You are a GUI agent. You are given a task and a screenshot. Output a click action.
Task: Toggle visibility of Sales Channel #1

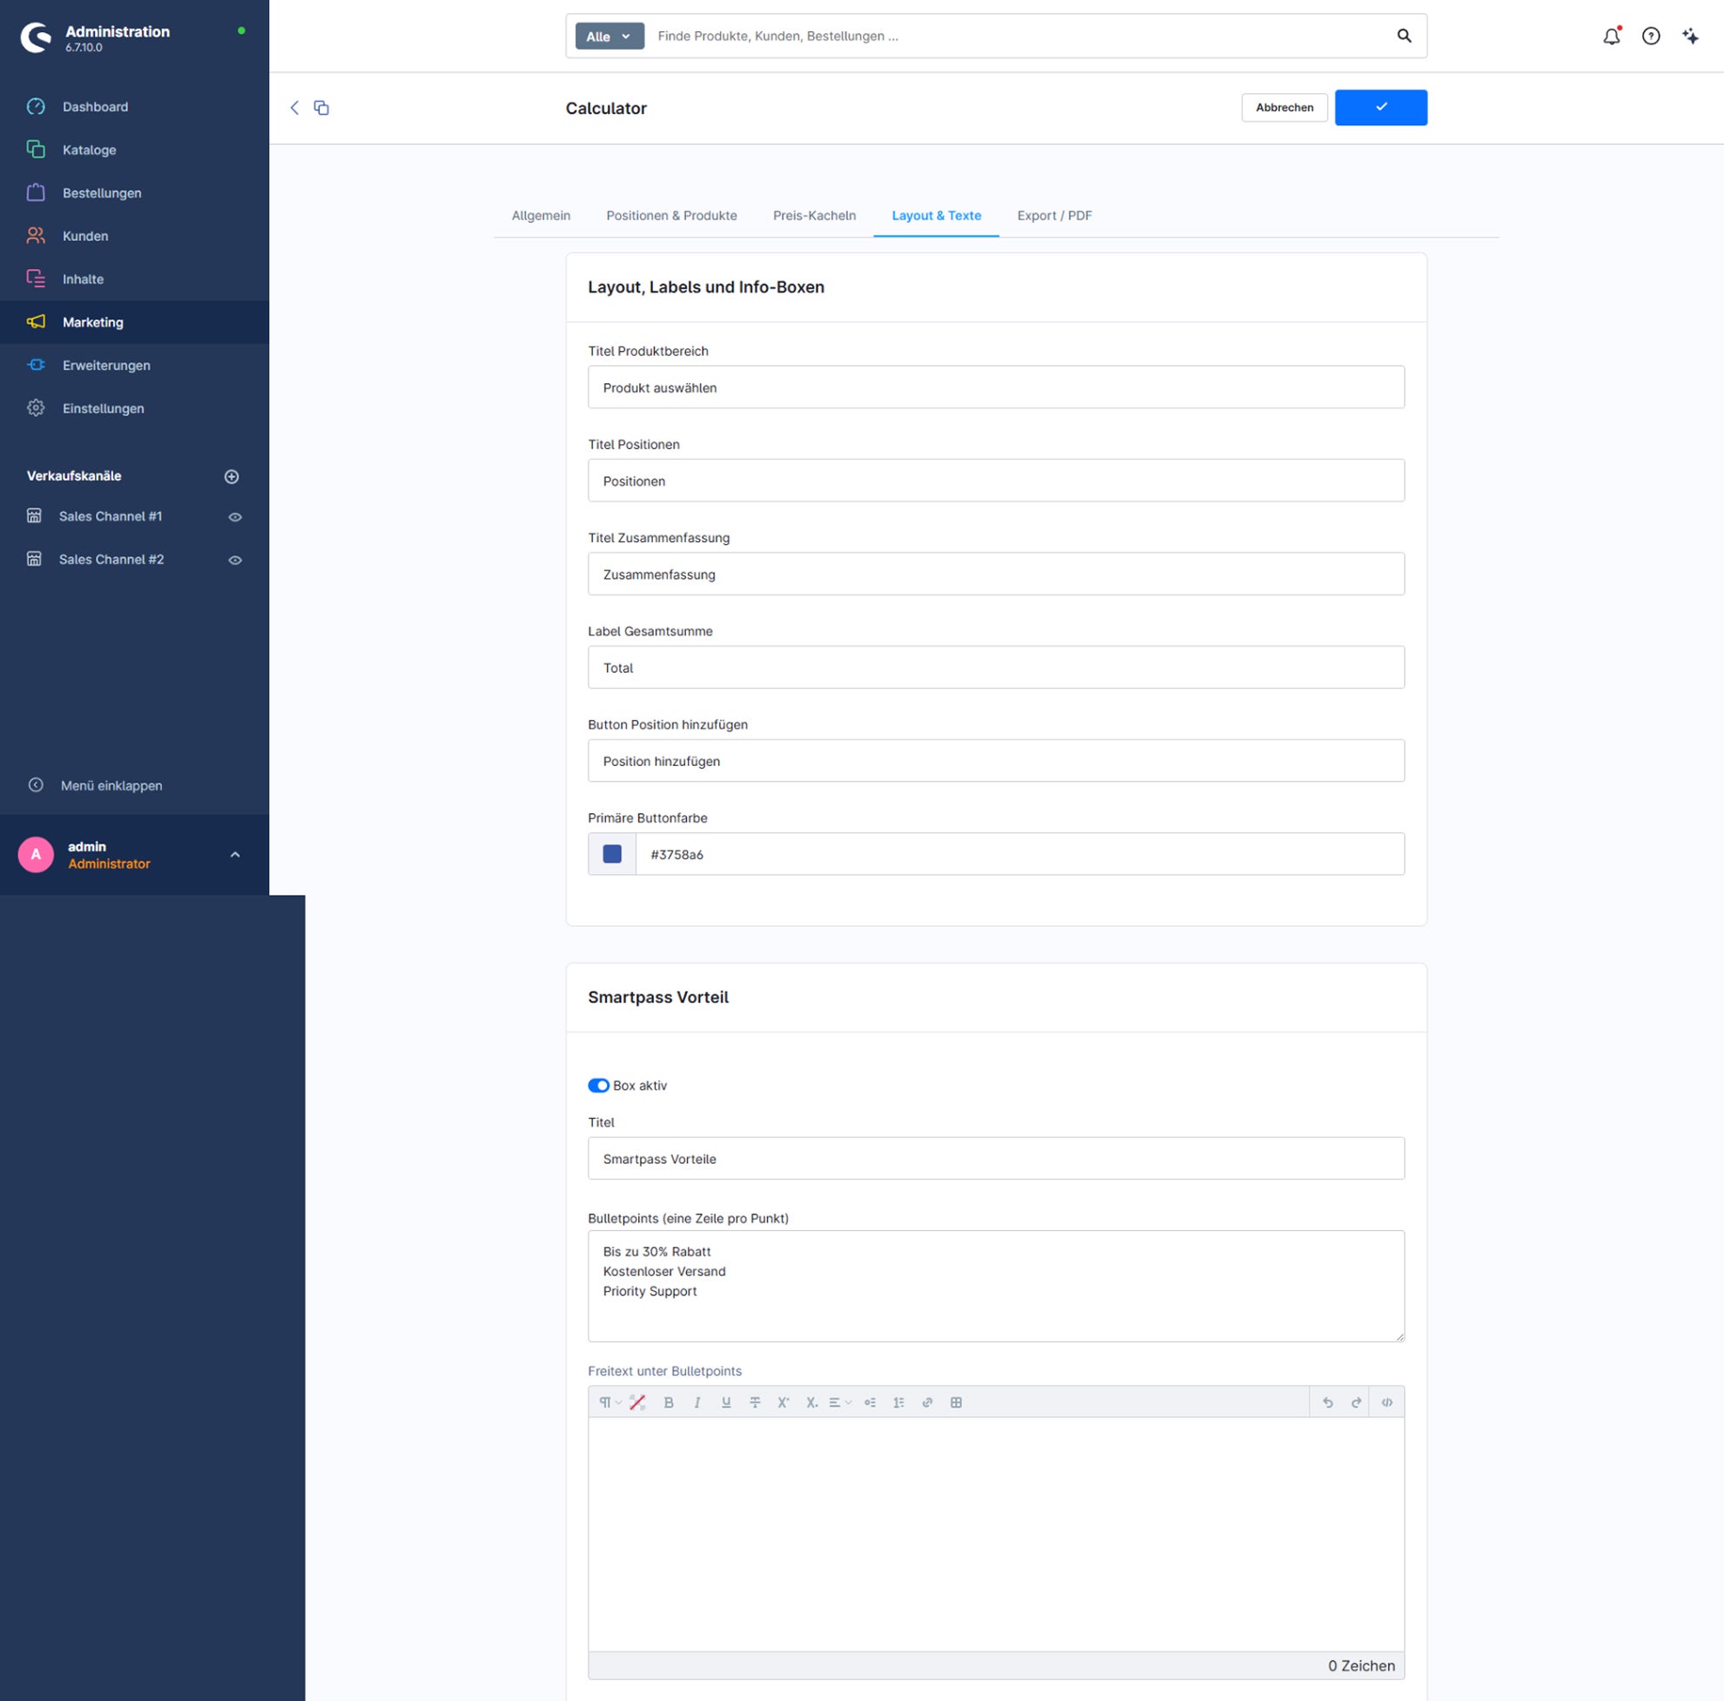pos(235,516)
